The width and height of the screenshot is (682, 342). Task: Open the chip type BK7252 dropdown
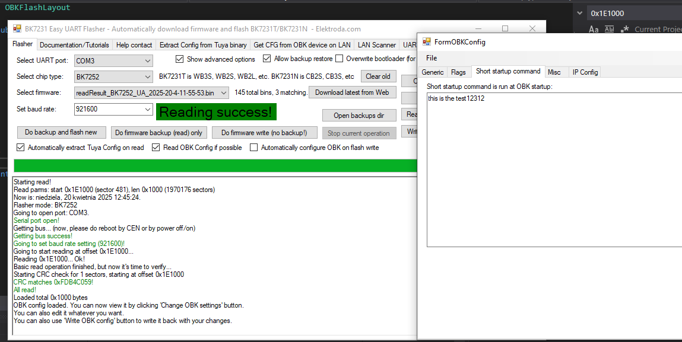coord(113,77)
